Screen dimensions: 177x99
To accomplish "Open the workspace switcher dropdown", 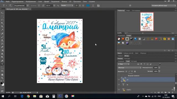I will (163, 5).
